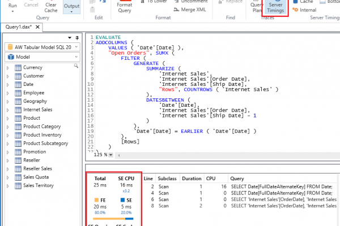The height and width of the screenshot is (226, 340).
Task: Sort by the Duration column header
Action: 192,179
